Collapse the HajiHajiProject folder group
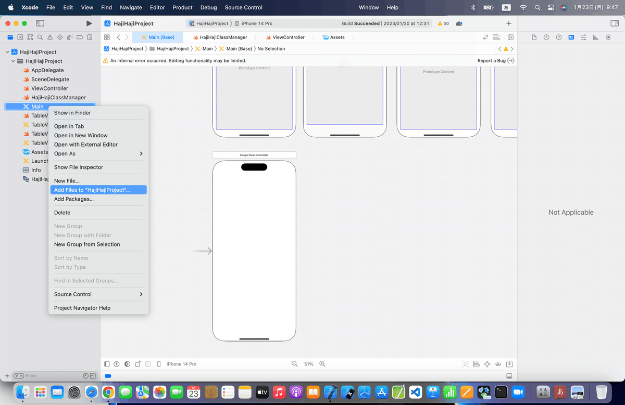 14,61
